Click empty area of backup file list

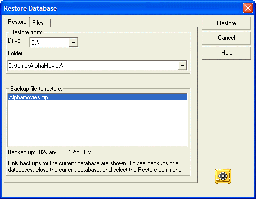[97, 123]
